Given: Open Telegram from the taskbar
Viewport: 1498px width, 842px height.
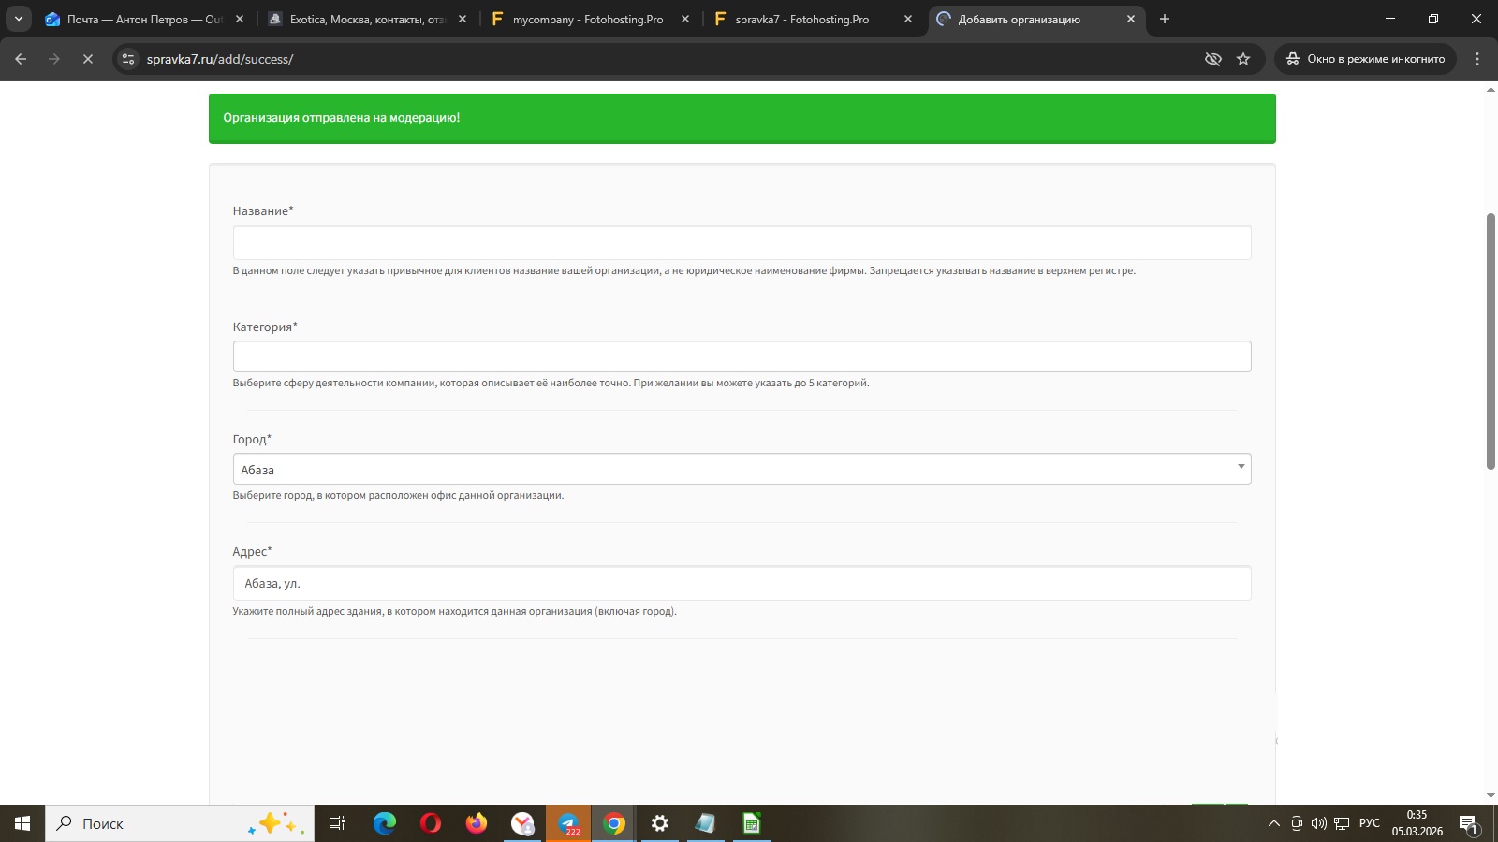Looking at the screenshot, I should click(568, 823).
